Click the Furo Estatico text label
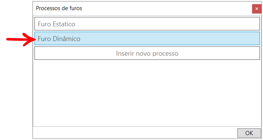 pyautogui.click(x=57, y=24)
